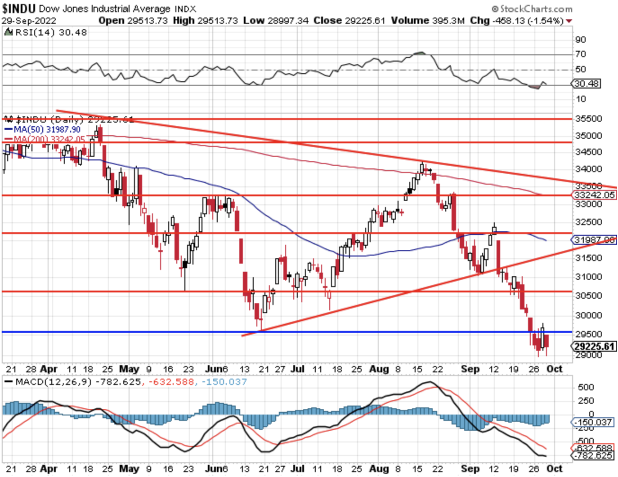Screen dimensions: 618x477
Task: Click the boxed 33242.05 MA(200) axis tag
Action: (x=594, y=195)
